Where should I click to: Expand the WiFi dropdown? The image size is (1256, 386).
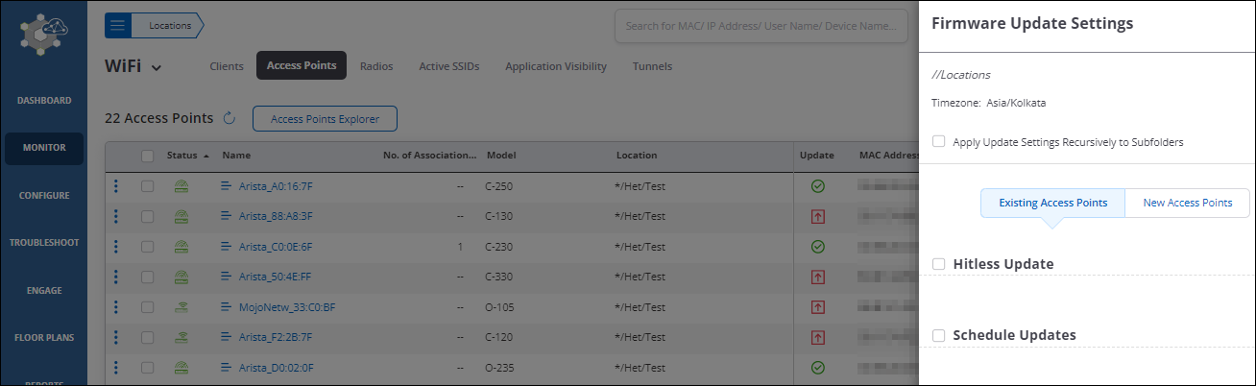click(x=157, y=67)
